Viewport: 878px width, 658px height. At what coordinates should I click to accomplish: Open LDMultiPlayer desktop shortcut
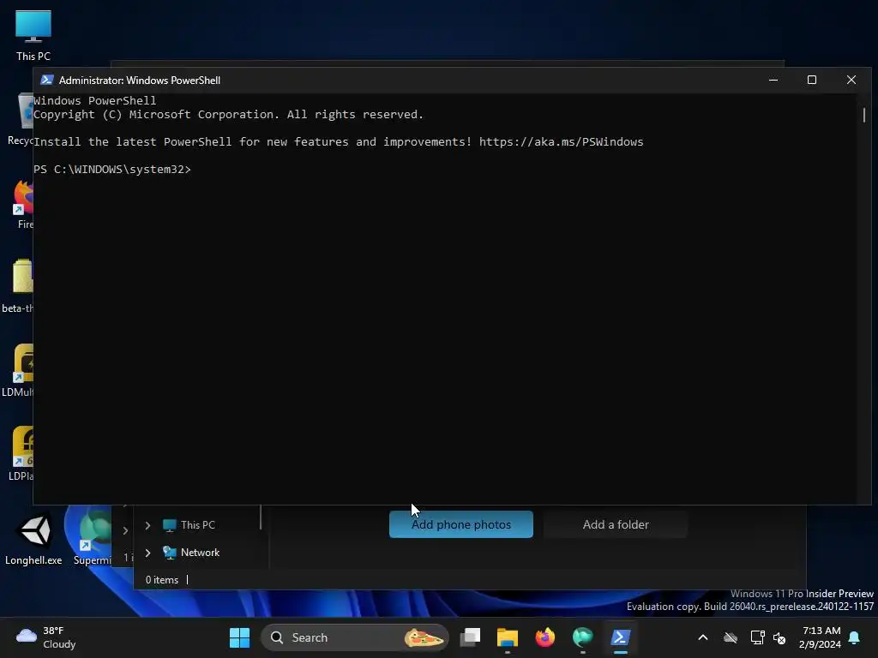pos(19,370)
